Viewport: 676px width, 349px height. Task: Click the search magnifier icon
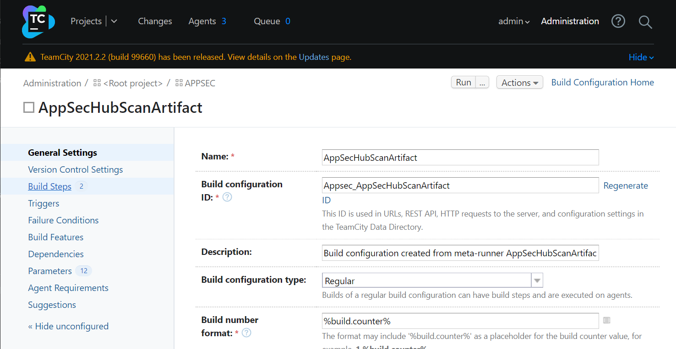(645, 21)
